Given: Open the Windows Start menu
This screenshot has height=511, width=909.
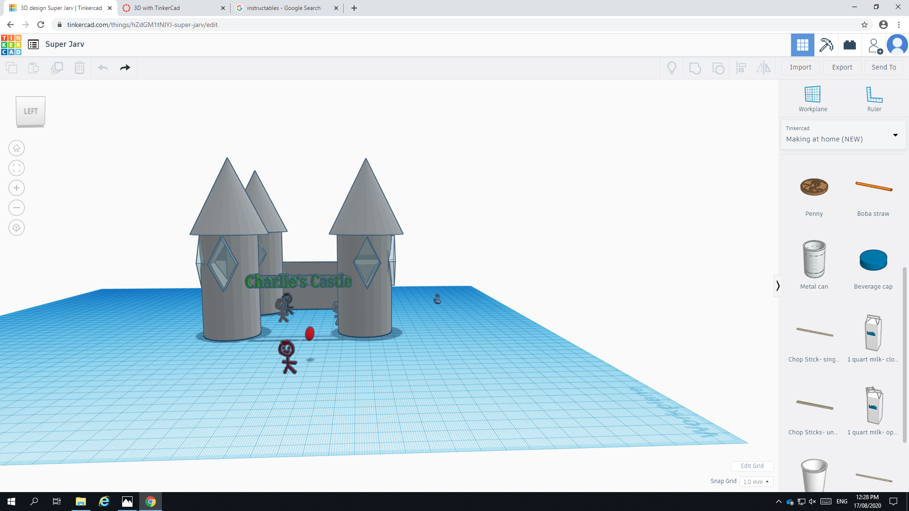Looking at the screenshot, I should tap(11, 502).
